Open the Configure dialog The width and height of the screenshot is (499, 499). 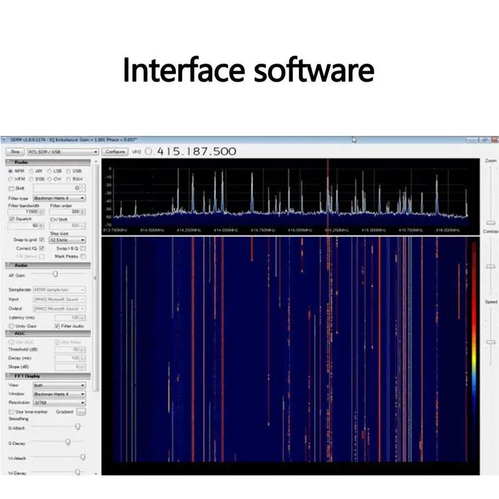pos(115,152)
